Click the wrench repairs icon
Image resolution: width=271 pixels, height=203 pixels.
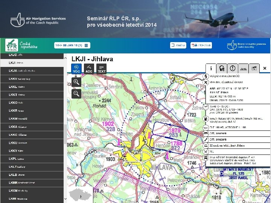(206, 139)
